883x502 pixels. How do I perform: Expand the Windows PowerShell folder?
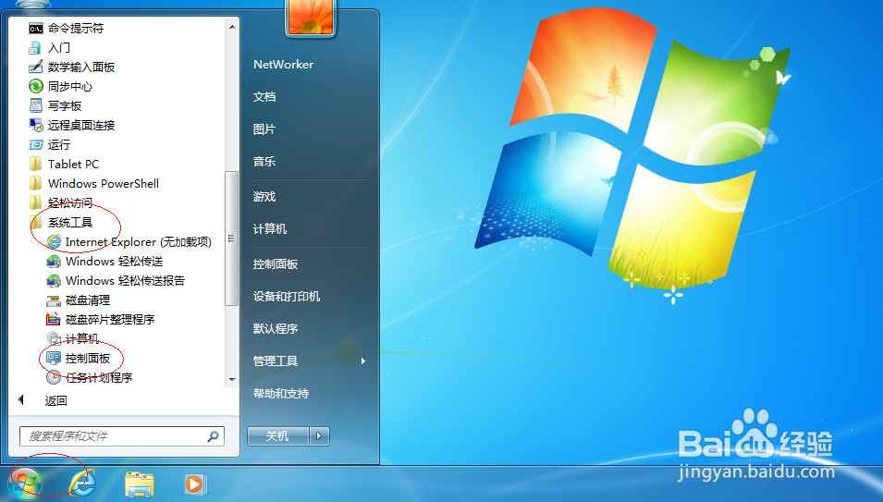coord(94,183)
